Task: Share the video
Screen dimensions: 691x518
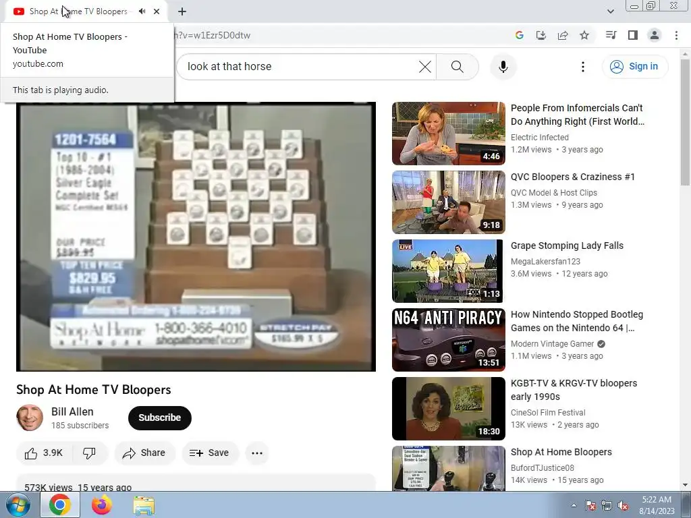Action: 144,453
